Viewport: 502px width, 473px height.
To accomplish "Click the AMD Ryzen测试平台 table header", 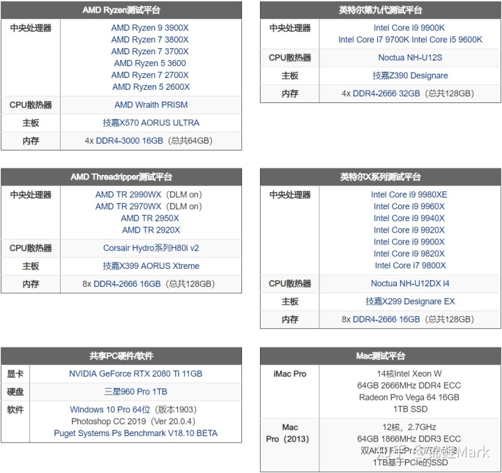I will (x=121, y=10).
